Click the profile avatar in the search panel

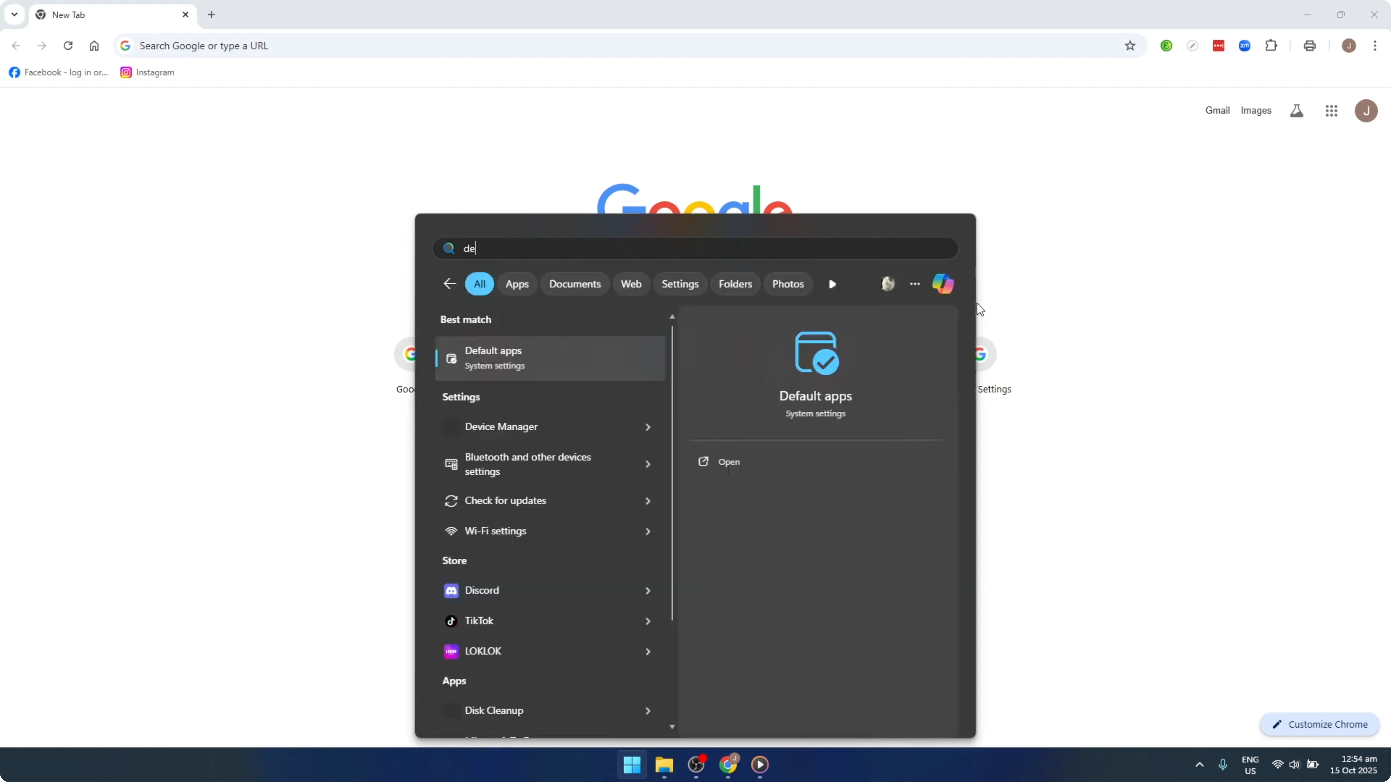pos(888,284)
